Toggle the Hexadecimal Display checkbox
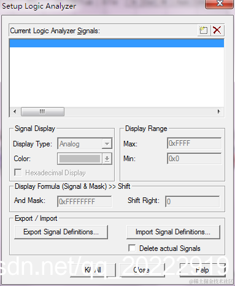235x286 pixels. click(18, 172)
